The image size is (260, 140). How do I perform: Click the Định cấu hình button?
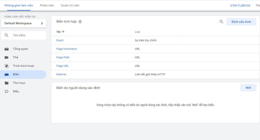241,22
